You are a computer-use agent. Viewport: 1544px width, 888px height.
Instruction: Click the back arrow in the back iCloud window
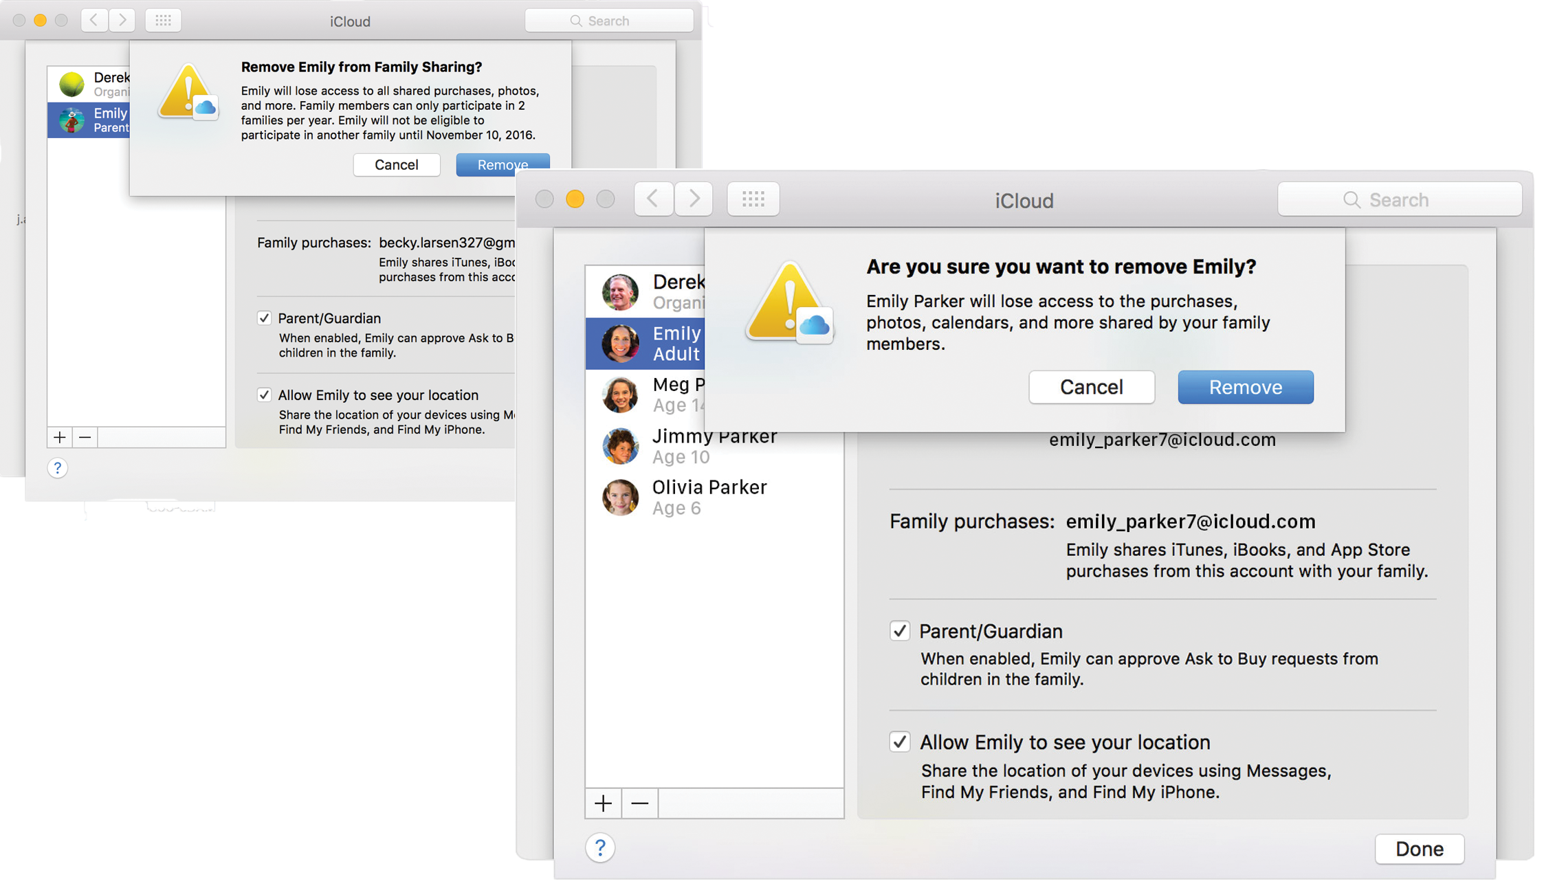(94, 20)
